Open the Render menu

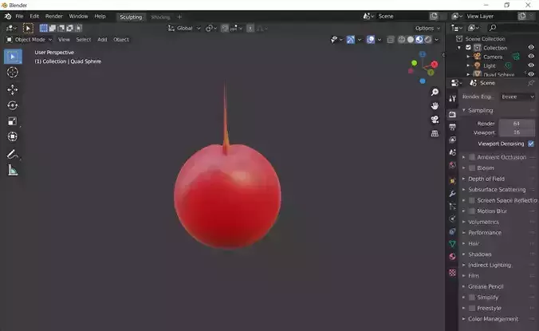54,16
